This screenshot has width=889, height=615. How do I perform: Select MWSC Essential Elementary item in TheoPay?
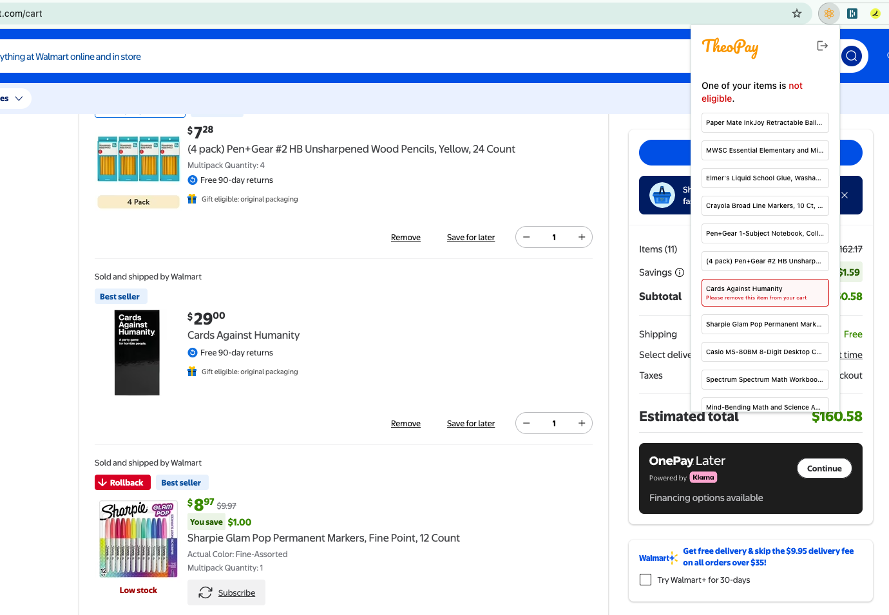pyautogui.click(x=765, y=150)
